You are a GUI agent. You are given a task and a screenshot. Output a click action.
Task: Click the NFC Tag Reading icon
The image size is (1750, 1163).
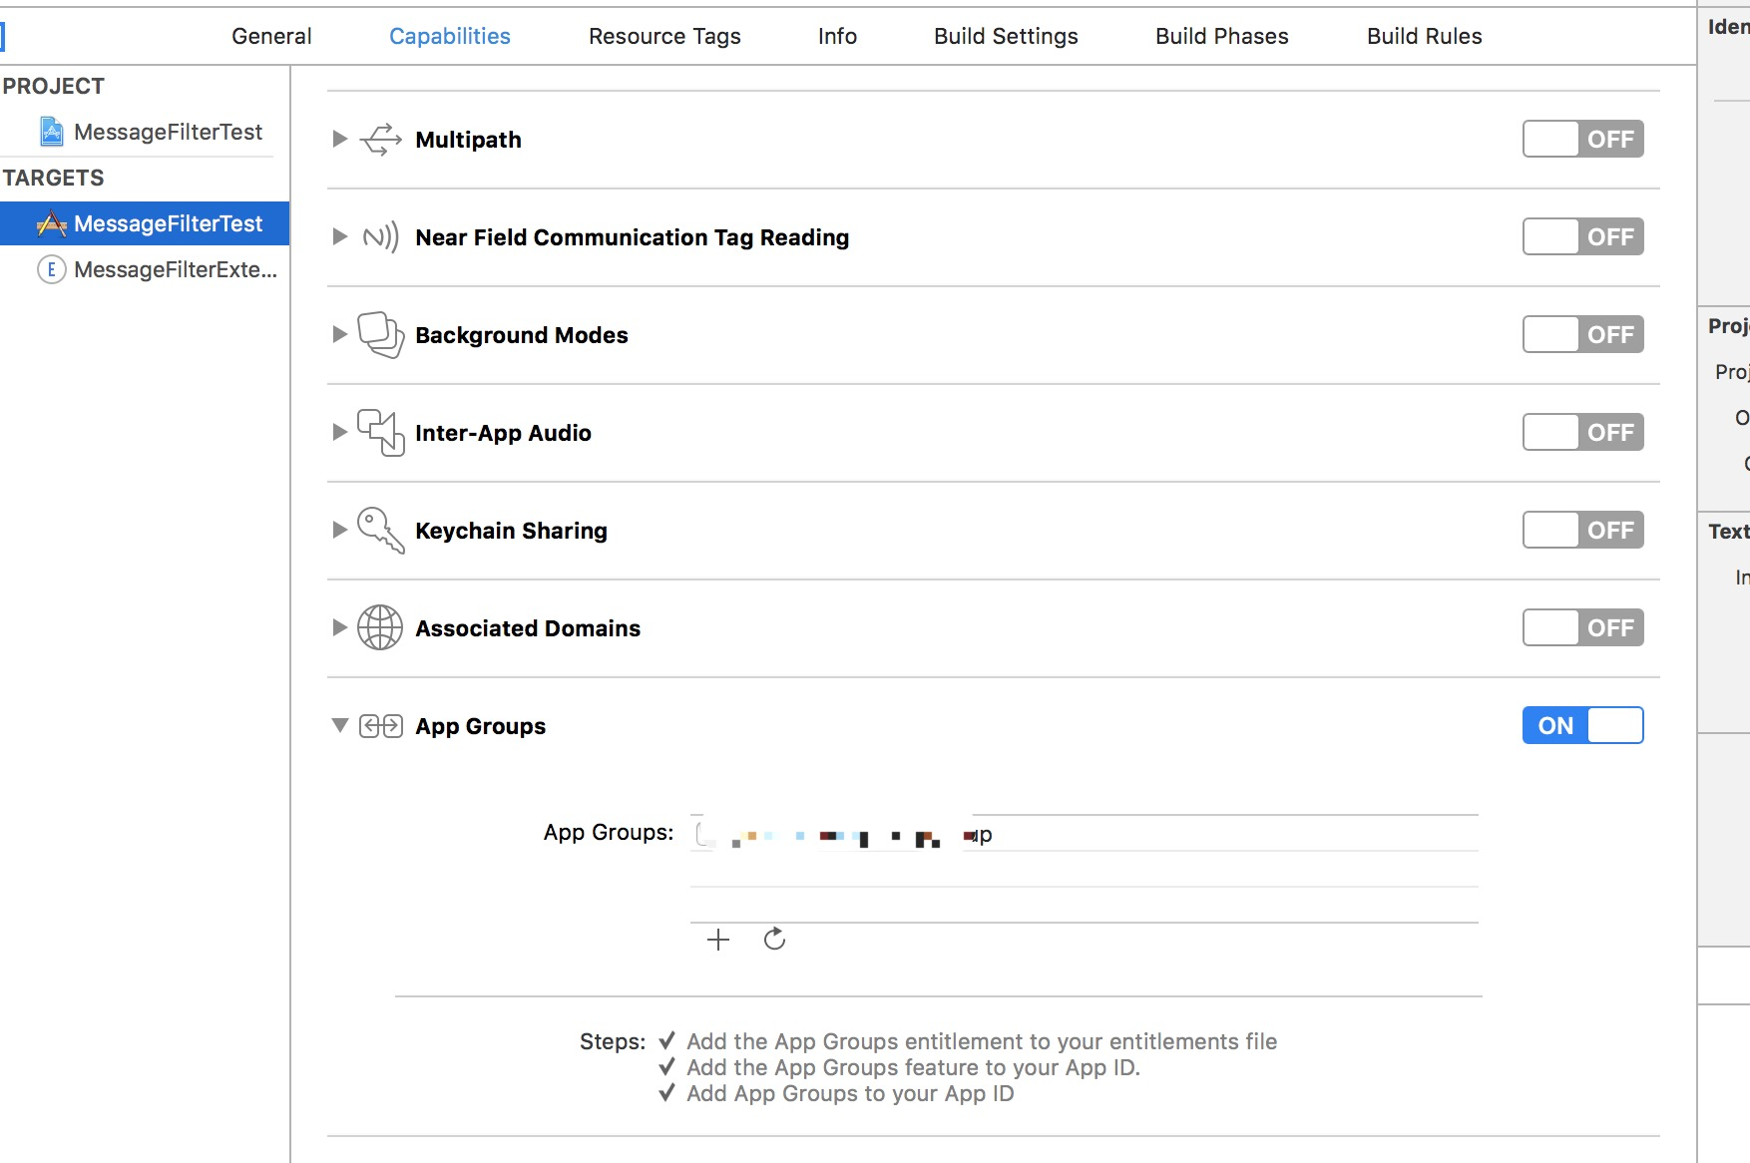coord(380,237)
